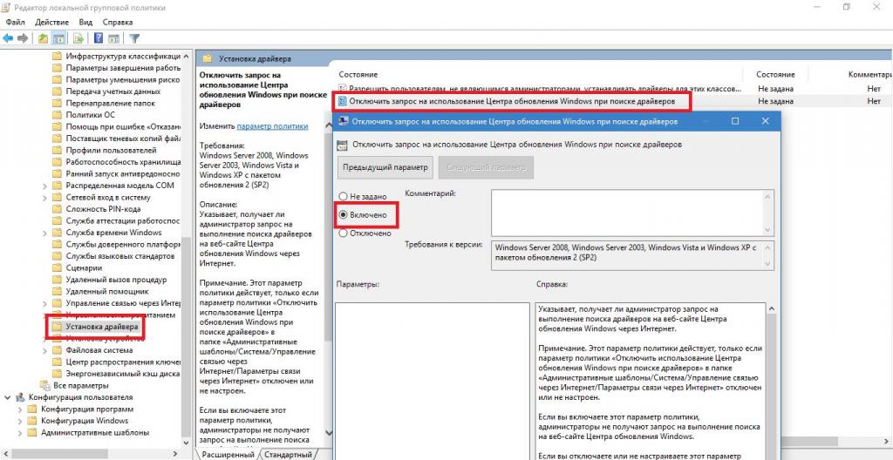Viewport: 893px width, 460px height.
Task: Click the folder icon beside Профили пользователей
Action: 57,151
